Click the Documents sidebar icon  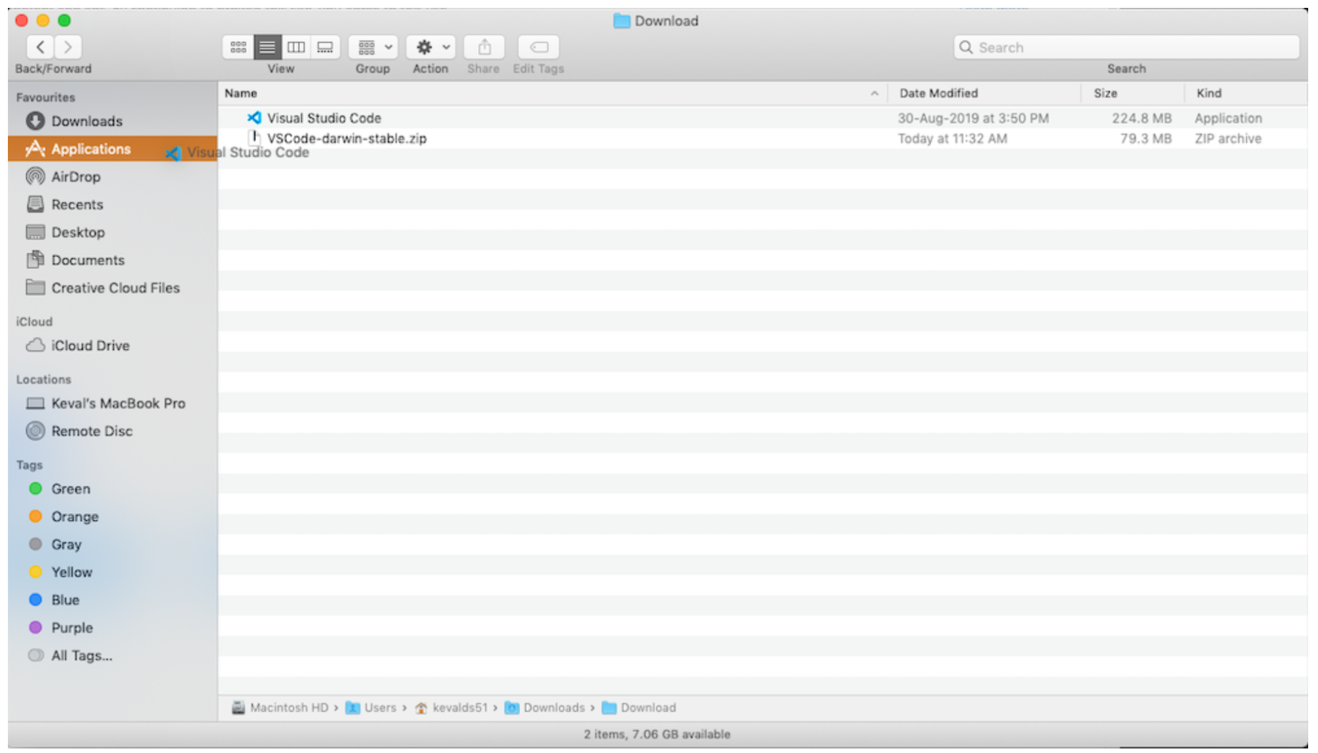[35, 259]
